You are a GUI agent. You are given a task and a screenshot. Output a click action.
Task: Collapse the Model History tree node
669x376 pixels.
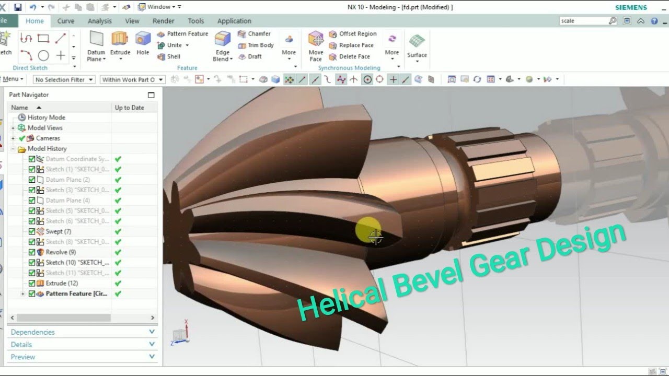(13, 149)
